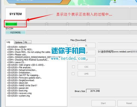
Task: Enable the UMS checkbox
Action: (73, 74)
